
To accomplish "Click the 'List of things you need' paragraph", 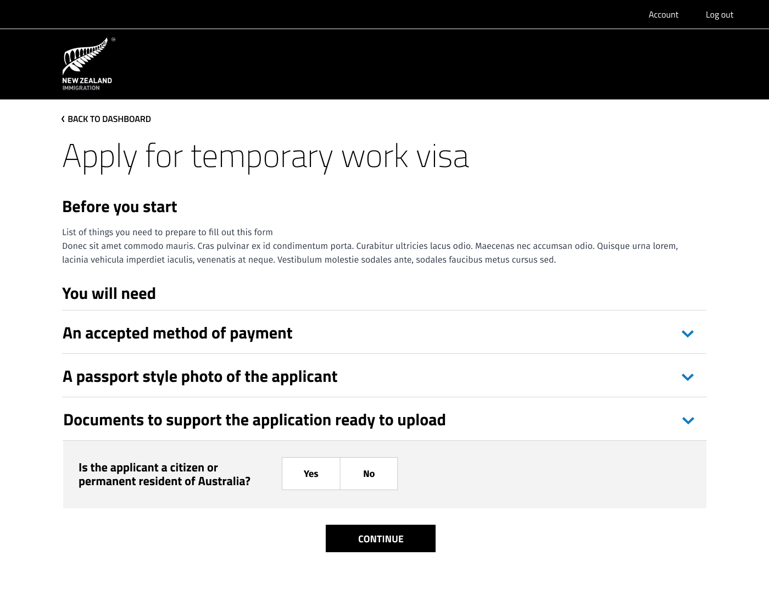I will pos(167,232).
